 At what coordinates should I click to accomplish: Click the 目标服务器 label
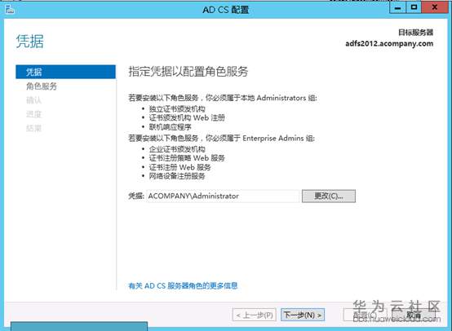tap(415, 33)
